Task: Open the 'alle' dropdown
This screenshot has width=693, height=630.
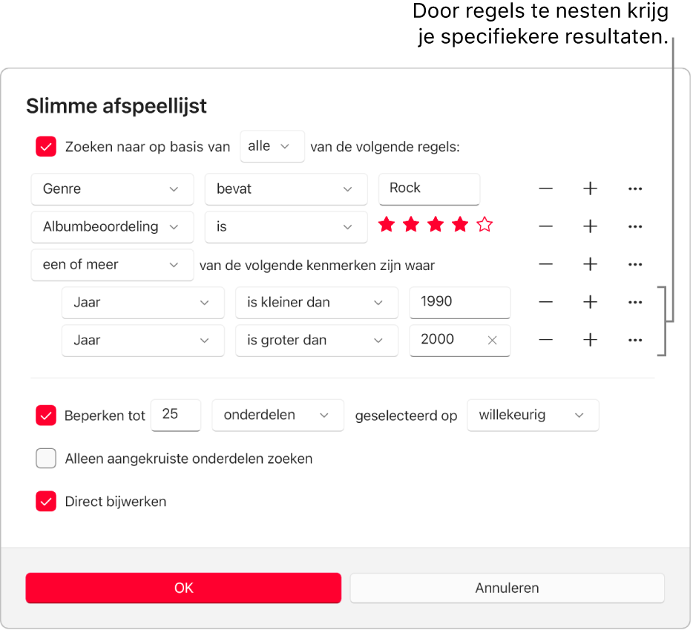Action: pos(272,146)
